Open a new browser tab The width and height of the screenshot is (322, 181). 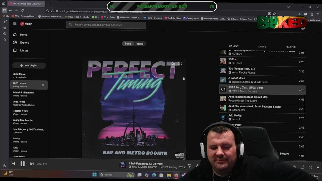[x=49, y=4]
